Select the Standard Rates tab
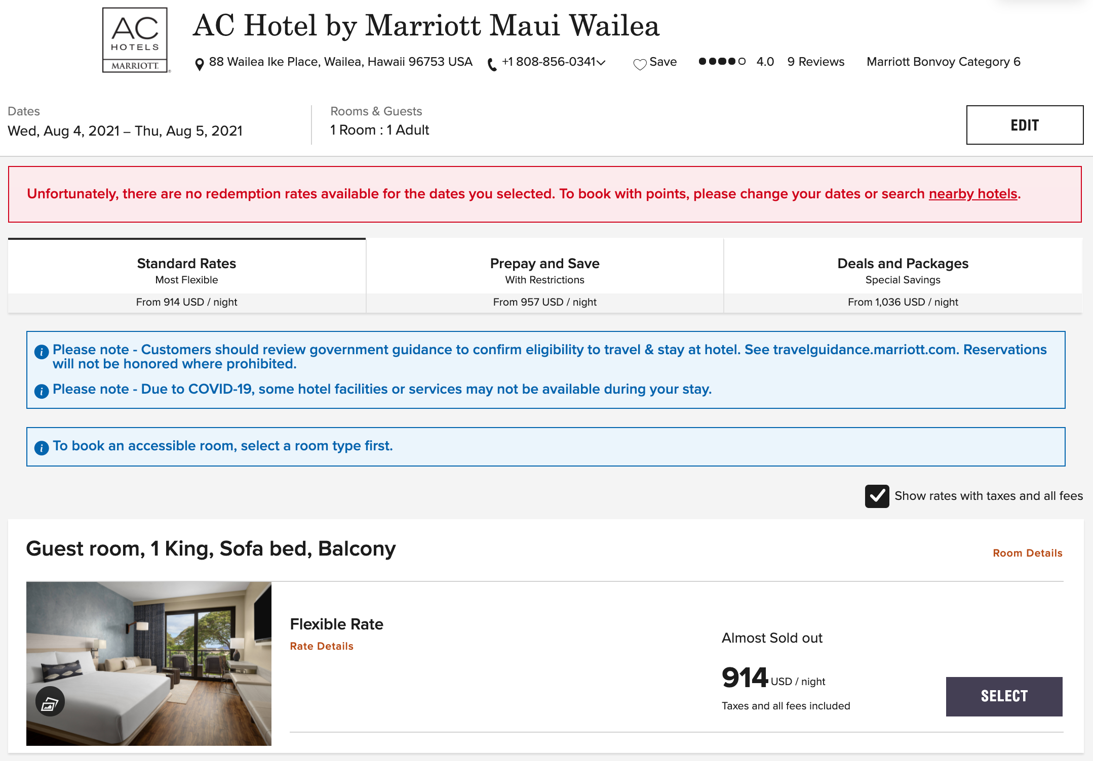Viewport: 1093px width, 761px height. (x=187, y=276)
